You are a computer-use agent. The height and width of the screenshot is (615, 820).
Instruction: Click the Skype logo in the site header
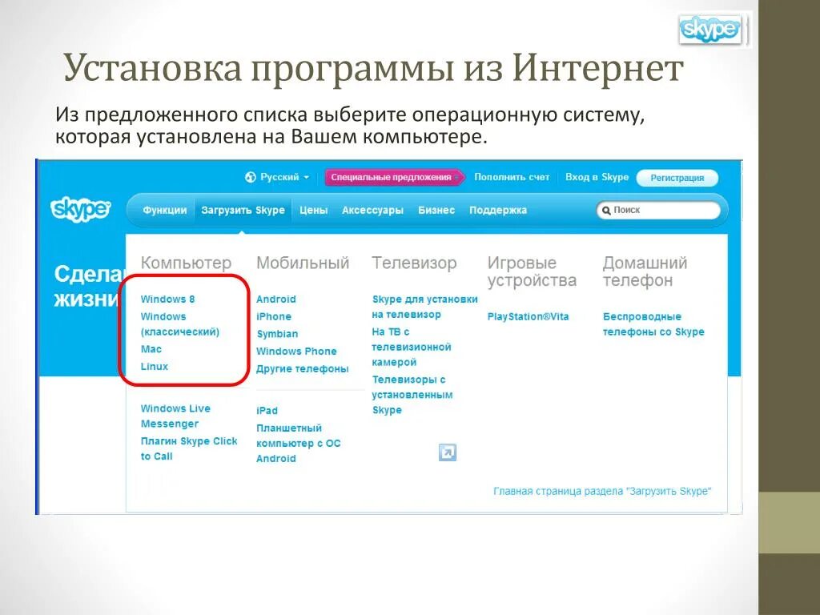click(81, 209)
